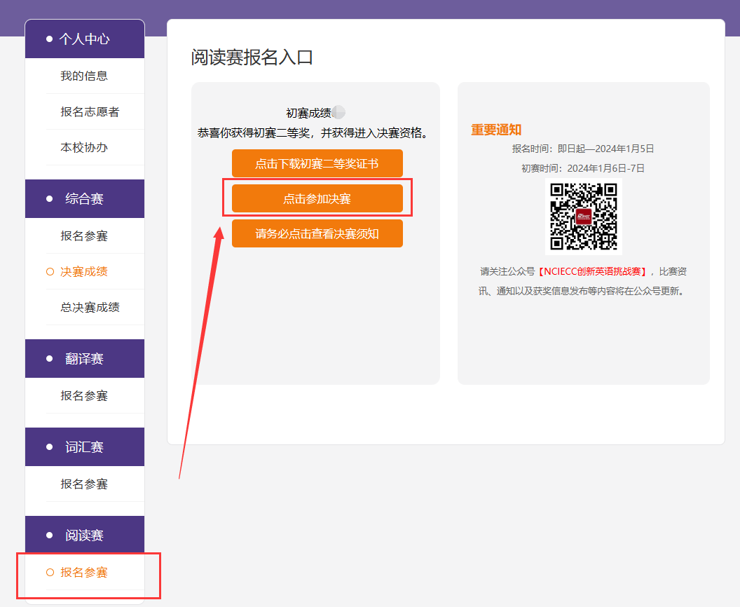Open 请务必点击查看决赛须知 button
This screenshot has width=740, height=607.
(317, 233)
